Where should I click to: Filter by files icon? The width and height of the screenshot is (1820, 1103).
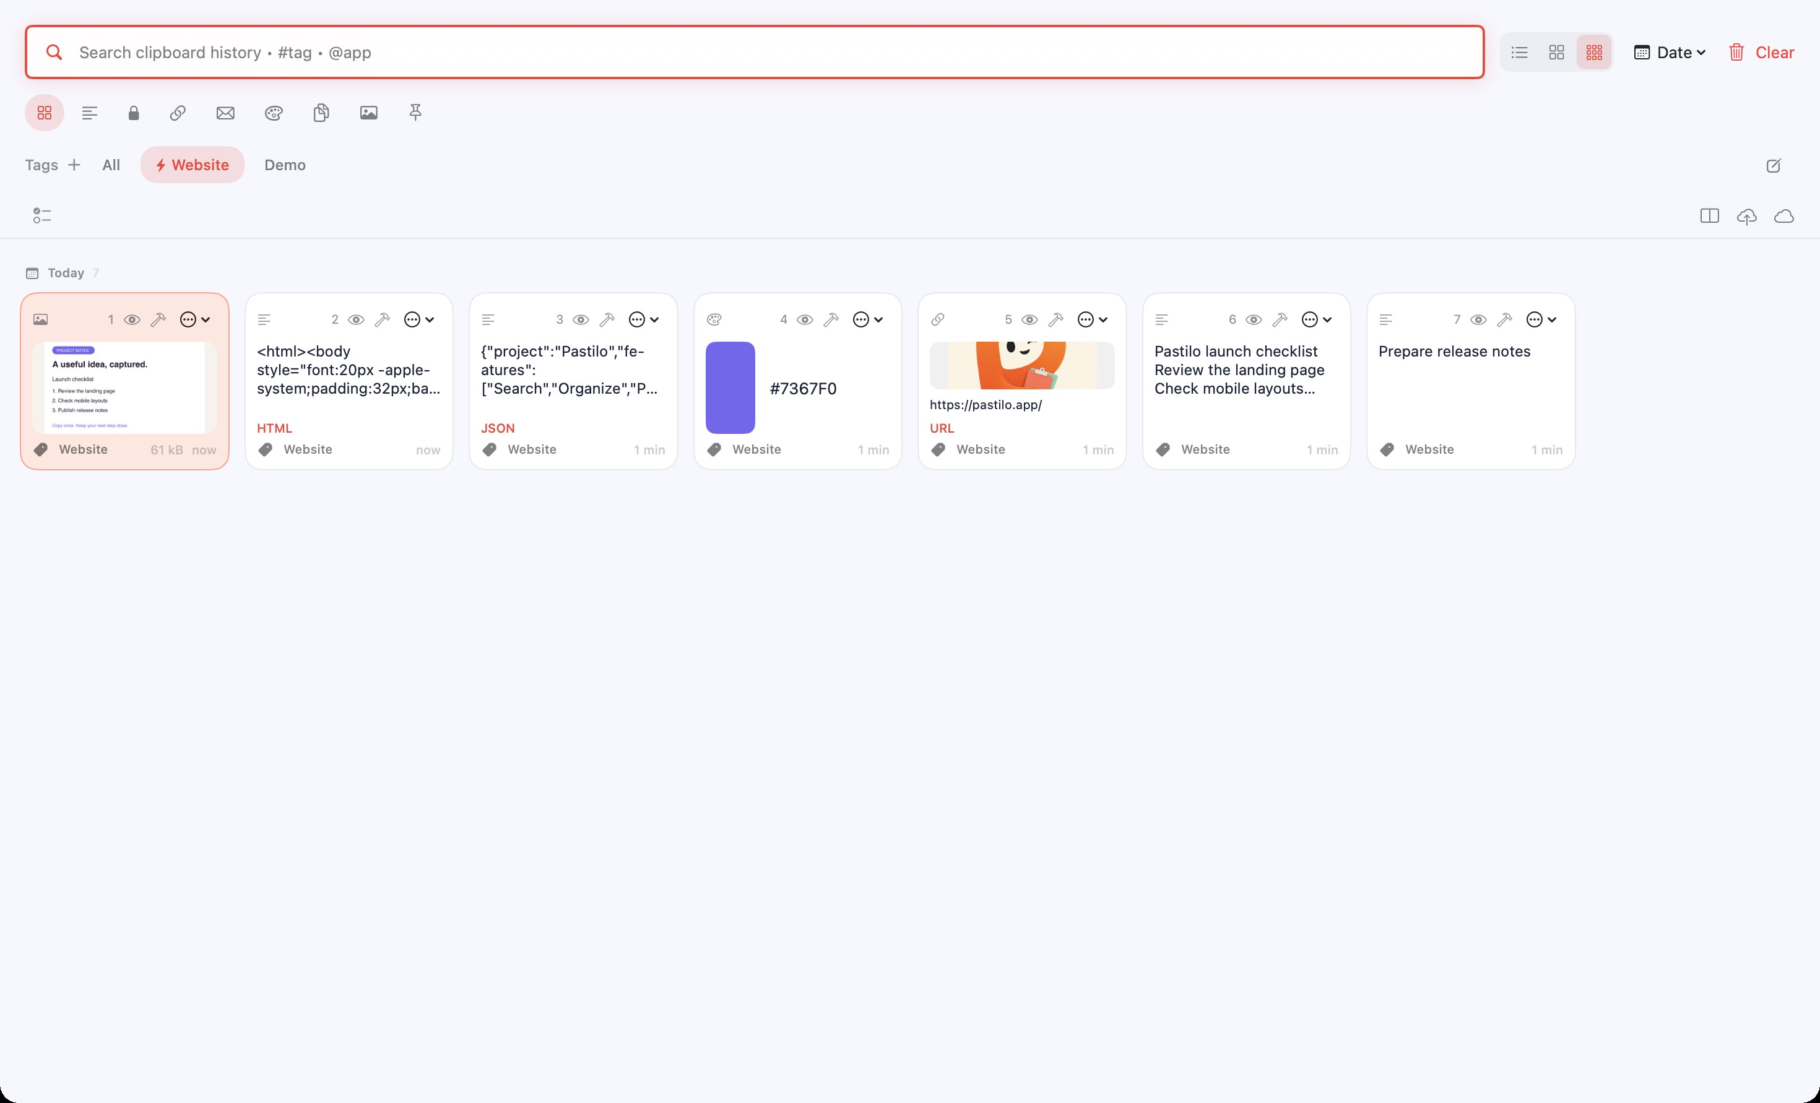[x=321, y=113]
